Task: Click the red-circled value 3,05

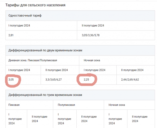Action: click(x=11, y=80)
